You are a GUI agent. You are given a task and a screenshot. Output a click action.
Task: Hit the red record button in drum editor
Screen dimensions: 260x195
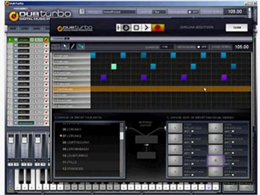tap(158, 28)
